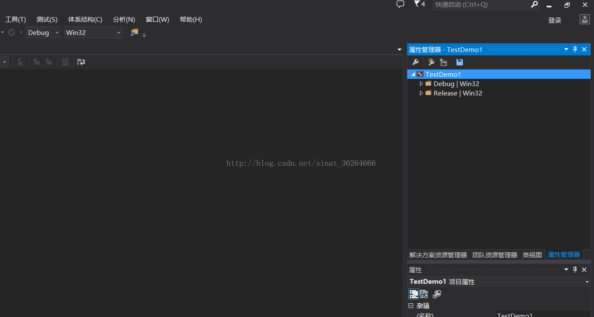The height and width of the screenshot is (317, 594).
Task: Click the increase indent toolbar icon
Action: [x=49, y=62]
